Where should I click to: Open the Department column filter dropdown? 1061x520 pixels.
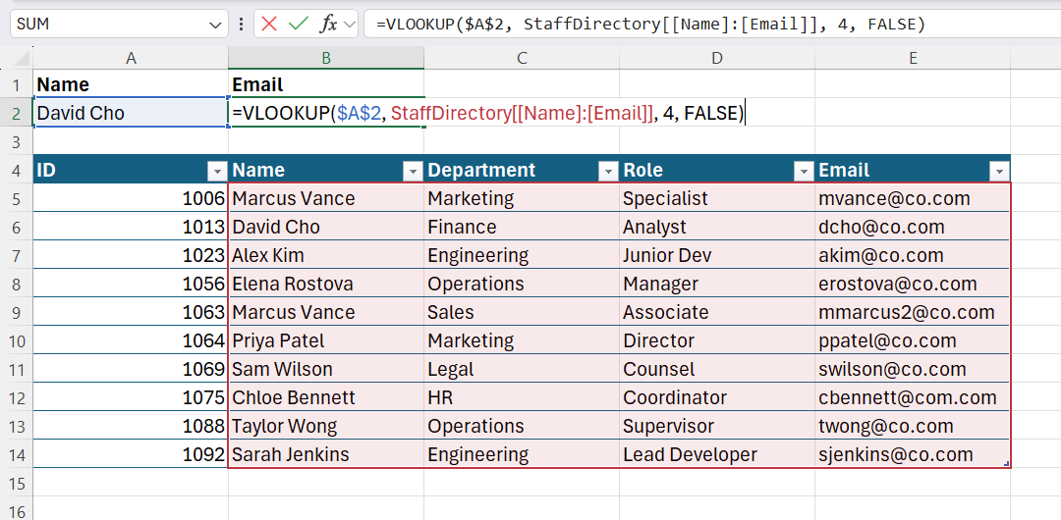(608, 173)
